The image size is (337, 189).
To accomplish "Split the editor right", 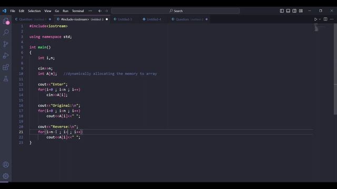I will (x=325, y=19).
